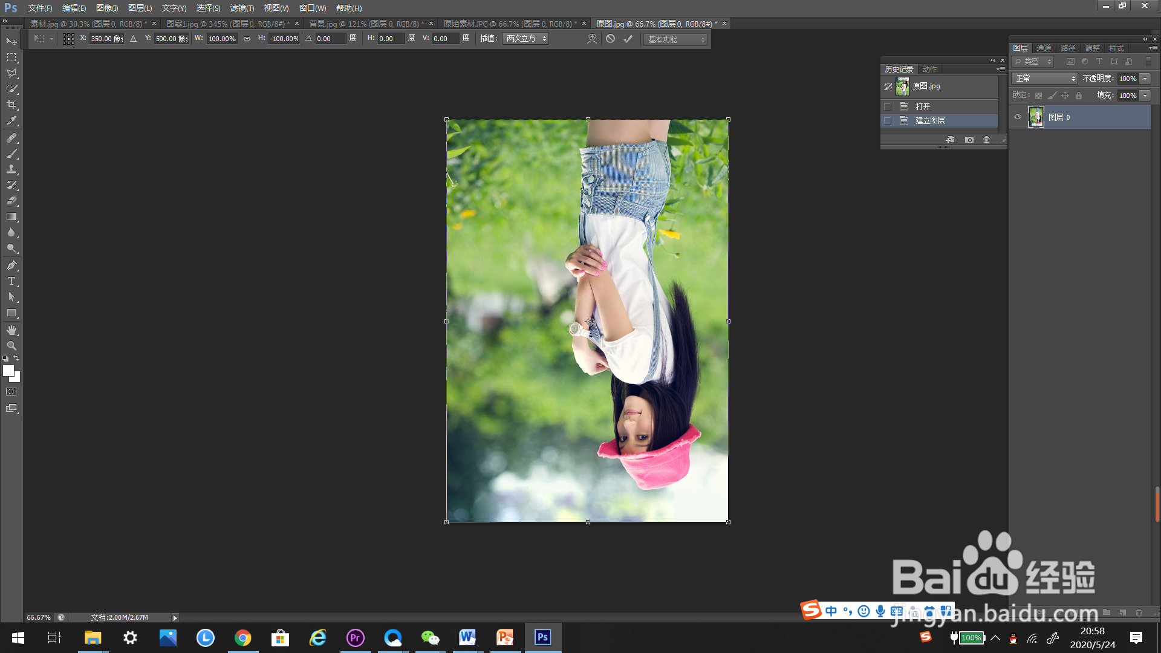Expand the 基本功能 workspace dropdown
The image size is (1161, 653).
point(676,39)
